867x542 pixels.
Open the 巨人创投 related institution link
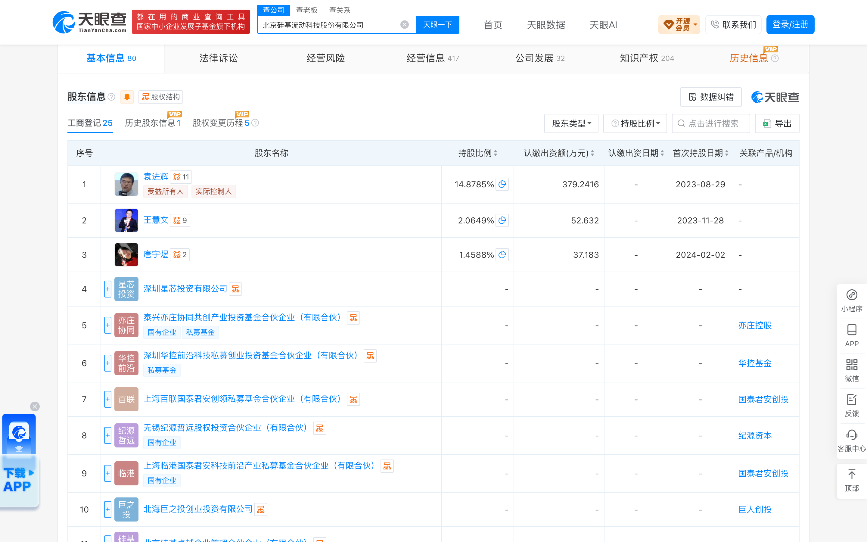coord(755,509)
